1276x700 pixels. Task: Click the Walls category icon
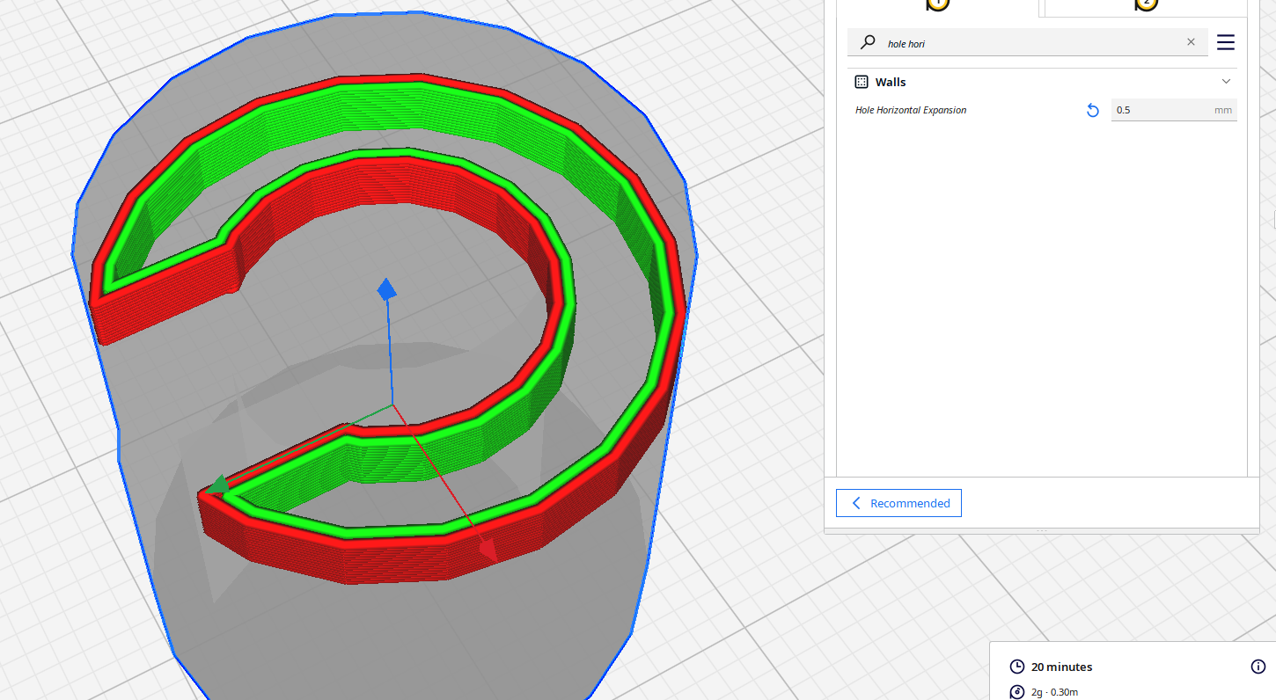(x=862, y=82)
